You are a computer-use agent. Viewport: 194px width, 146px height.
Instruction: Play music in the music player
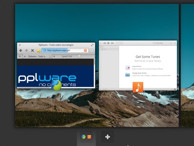(x=109, y=43)
